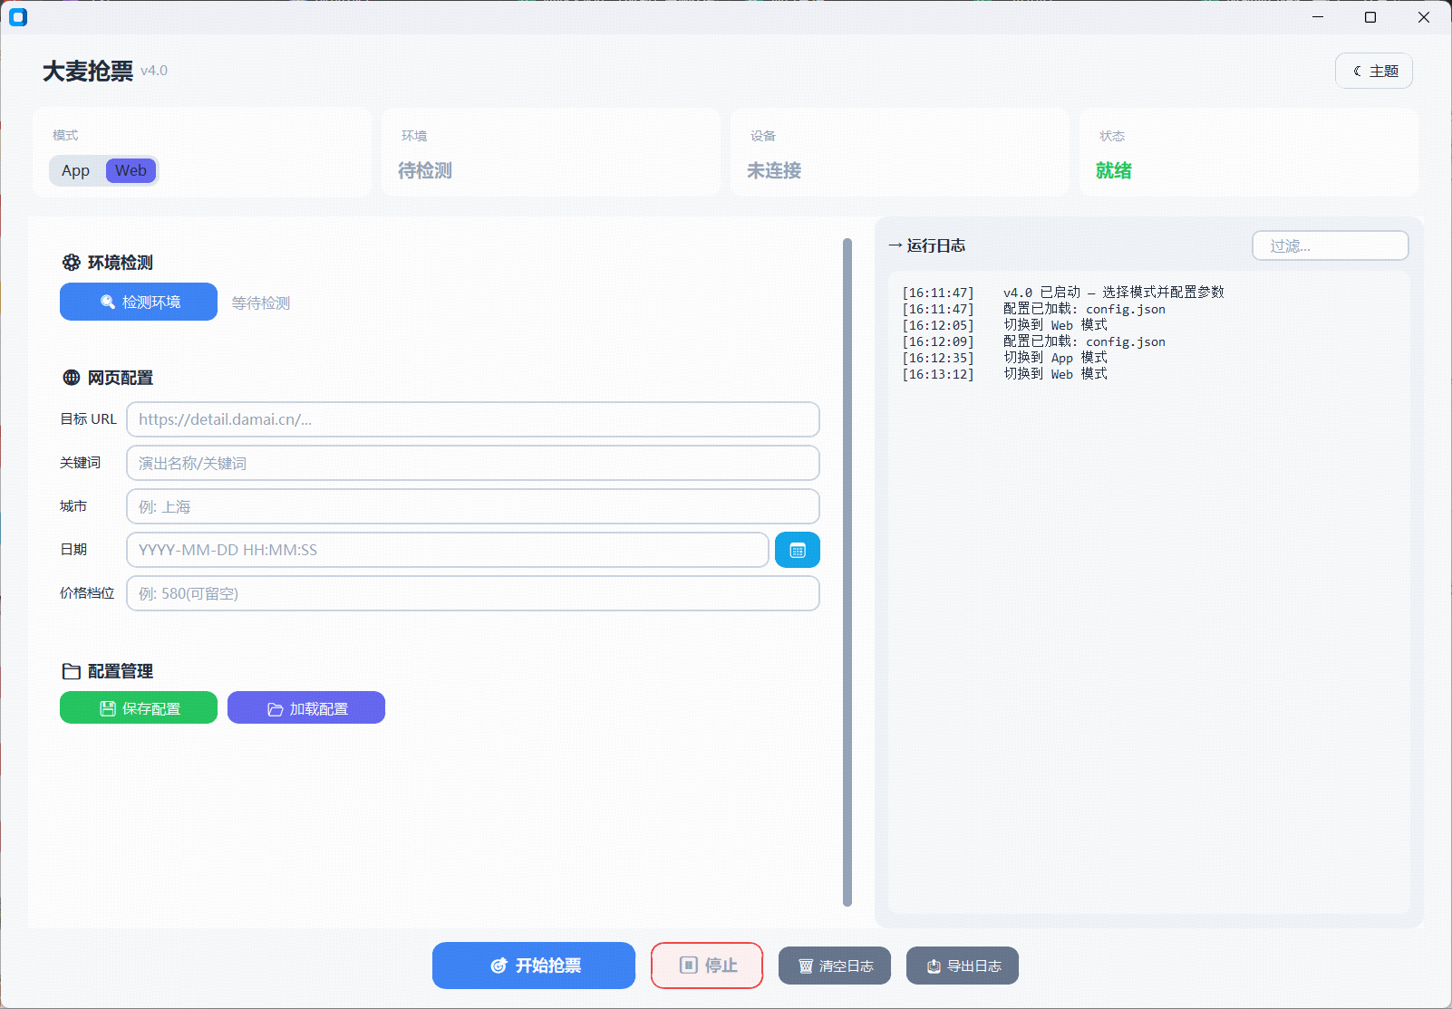The height and width of the screenshot is (1009, 1452).
Task: Select the 16:12:09 config.json log line
Action: [1034, 341]
